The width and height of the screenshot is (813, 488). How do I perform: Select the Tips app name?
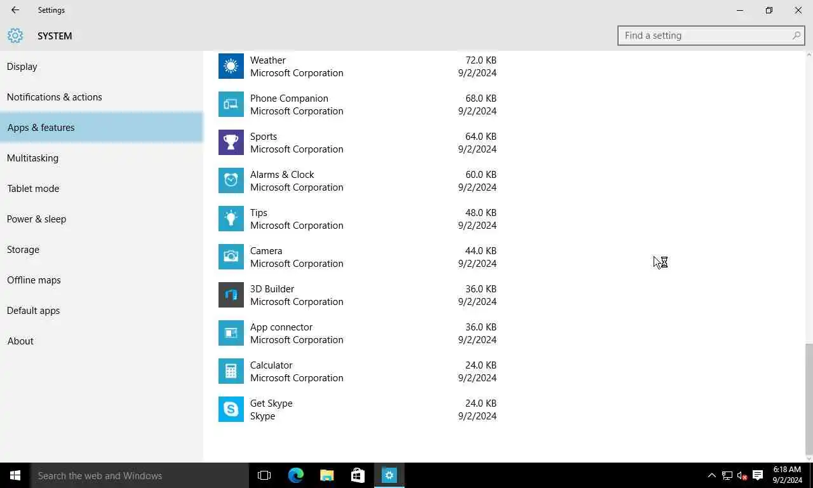[x=259, y=213]
